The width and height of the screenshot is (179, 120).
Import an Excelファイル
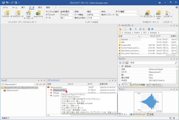(38, 14)
